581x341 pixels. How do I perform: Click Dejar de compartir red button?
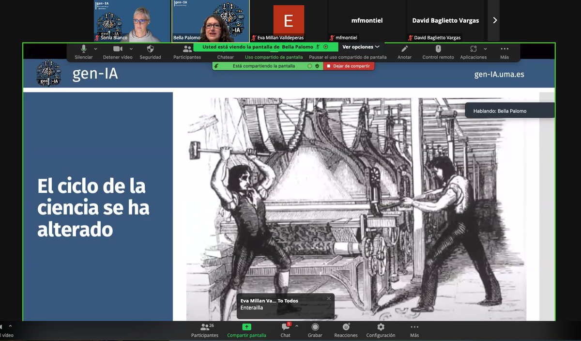coord(349,66)
